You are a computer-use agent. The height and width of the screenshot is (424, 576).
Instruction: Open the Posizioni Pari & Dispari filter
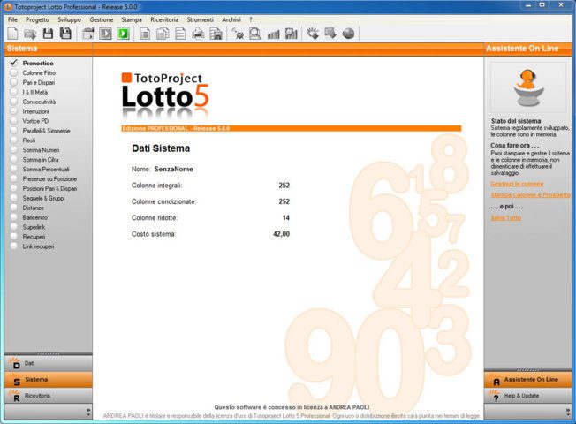[x=49, y=188]
